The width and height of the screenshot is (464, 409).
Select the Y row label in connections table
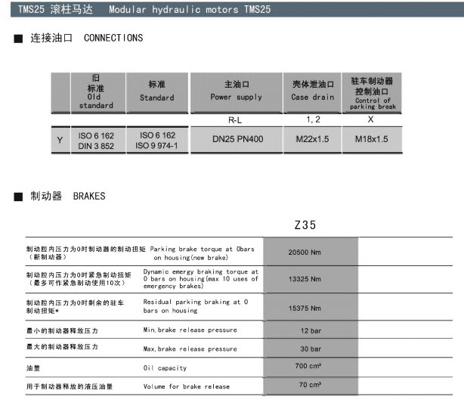[x=60, y=140]
